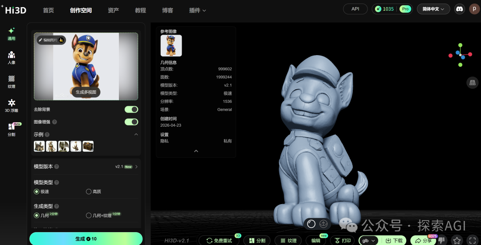Select the treasure chest example thumbnail
Viewport: 481px width, 245px height.
(88, 146)
